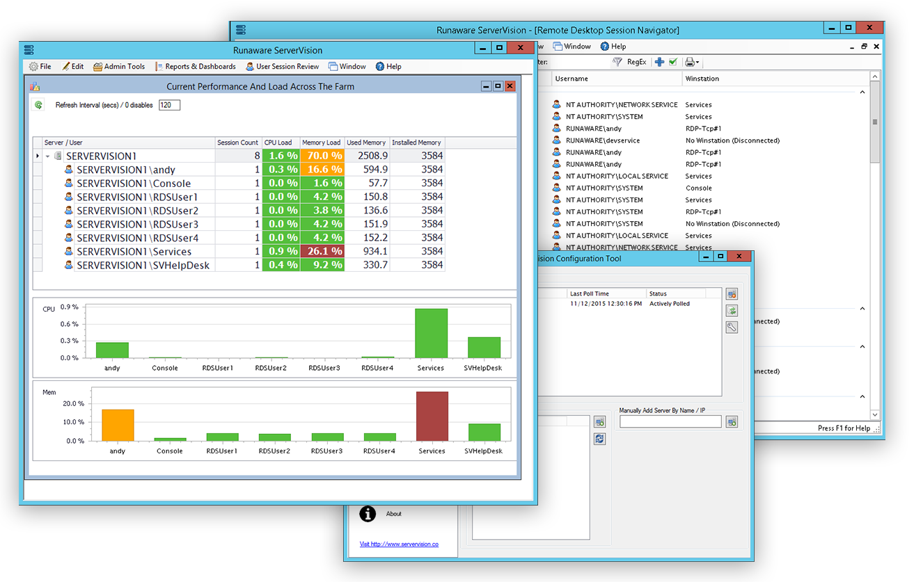
Task: Click the Services bar in the CPU chart
Action: (x=431, y=333)
